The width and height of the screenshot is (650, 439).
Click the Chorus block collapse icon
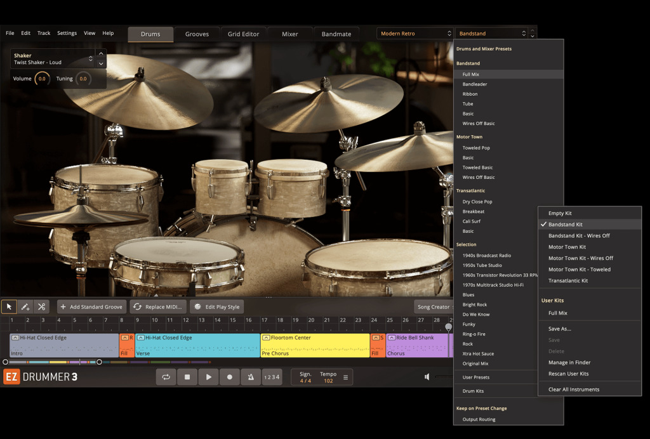[x=391, y=337]
